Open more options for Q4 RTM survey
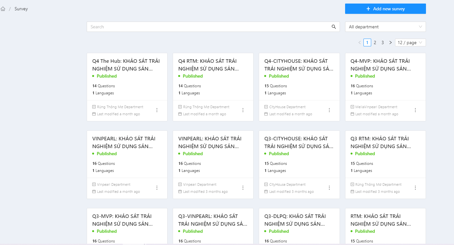 [x=243, y=110]
